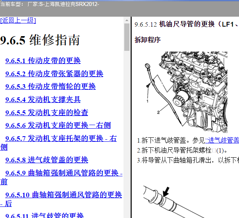
Task: Open 9.6.5.2 传动皮带张紧器的更换
Action: coord(54,73)
